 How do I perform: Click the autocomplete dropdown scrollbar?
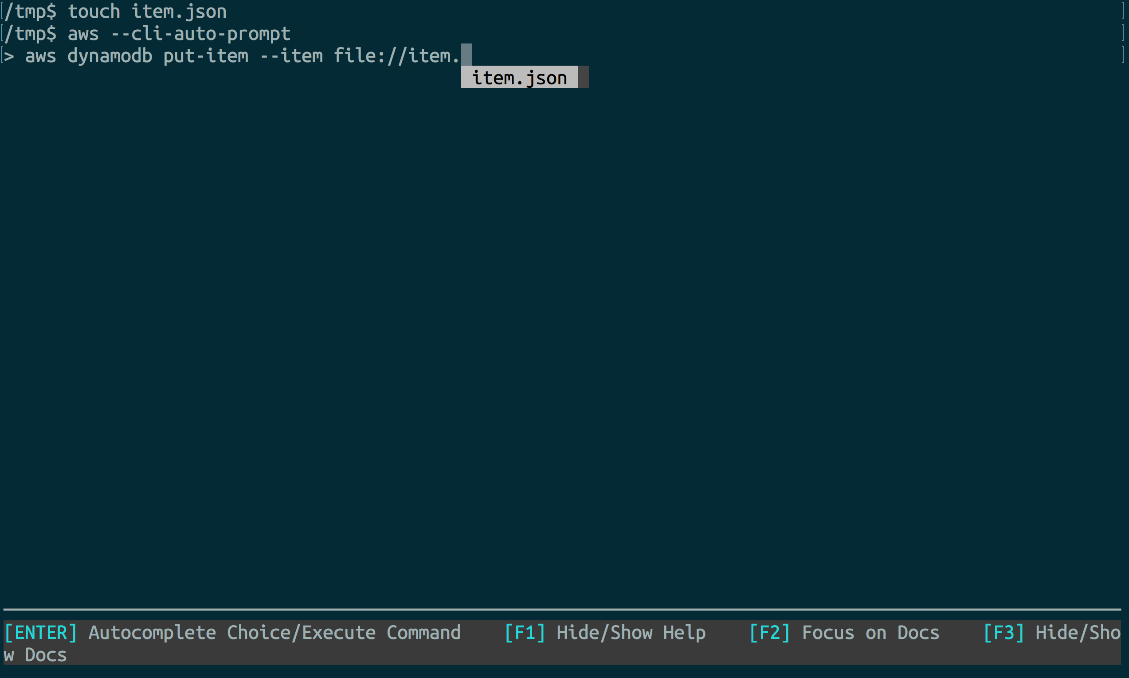pos(584,77)
